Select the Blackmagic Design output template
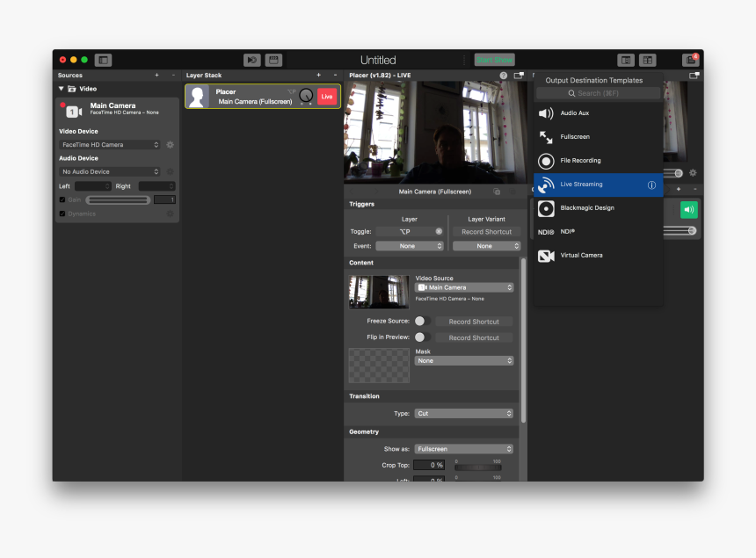Viewport: 756px width, 558px height. tap(599, 208)
